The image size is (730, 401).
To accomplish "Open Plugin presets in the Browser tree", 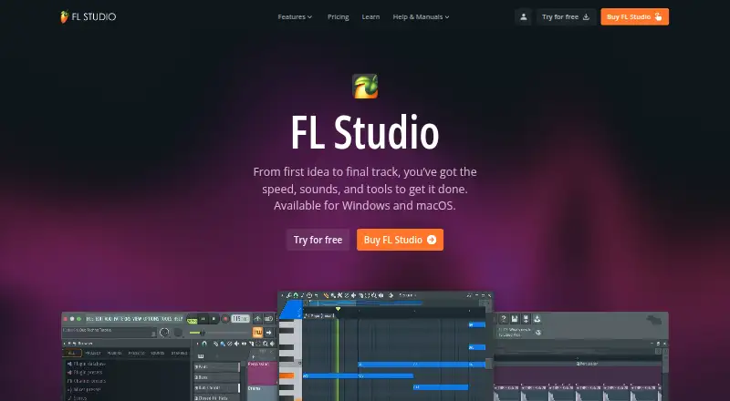I will click(85, 372).
